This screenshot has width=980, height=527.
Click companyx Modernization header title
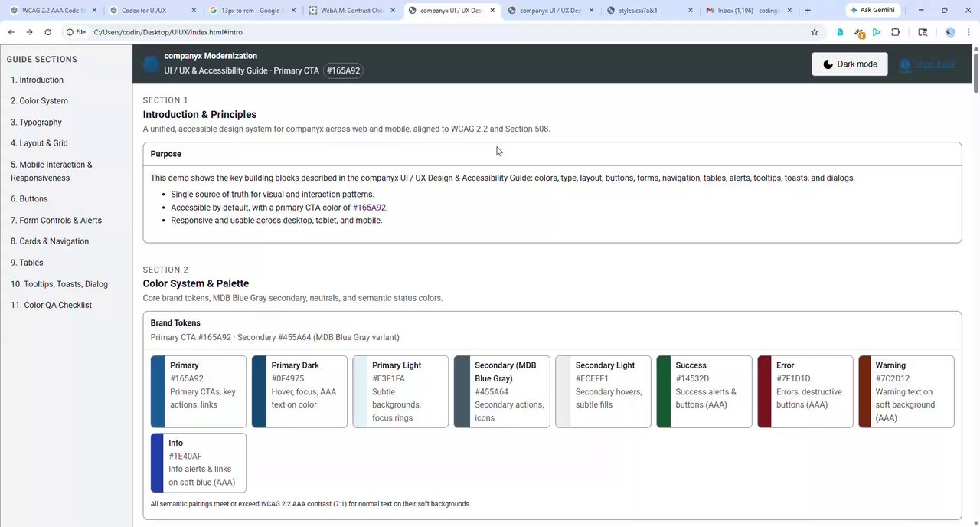pyautogui.click(x=211, y=56)
